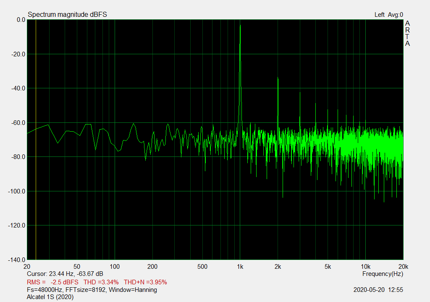Click the 'THD+N =3.95%' value
Viewport: 430px width, 302px height.
pyautogui.click(x=145, y=282)
